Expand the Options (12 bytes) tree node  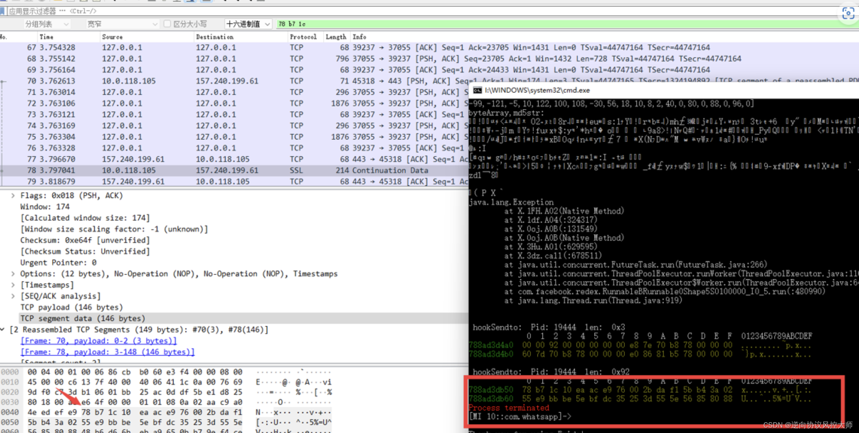tap(13, 274)
